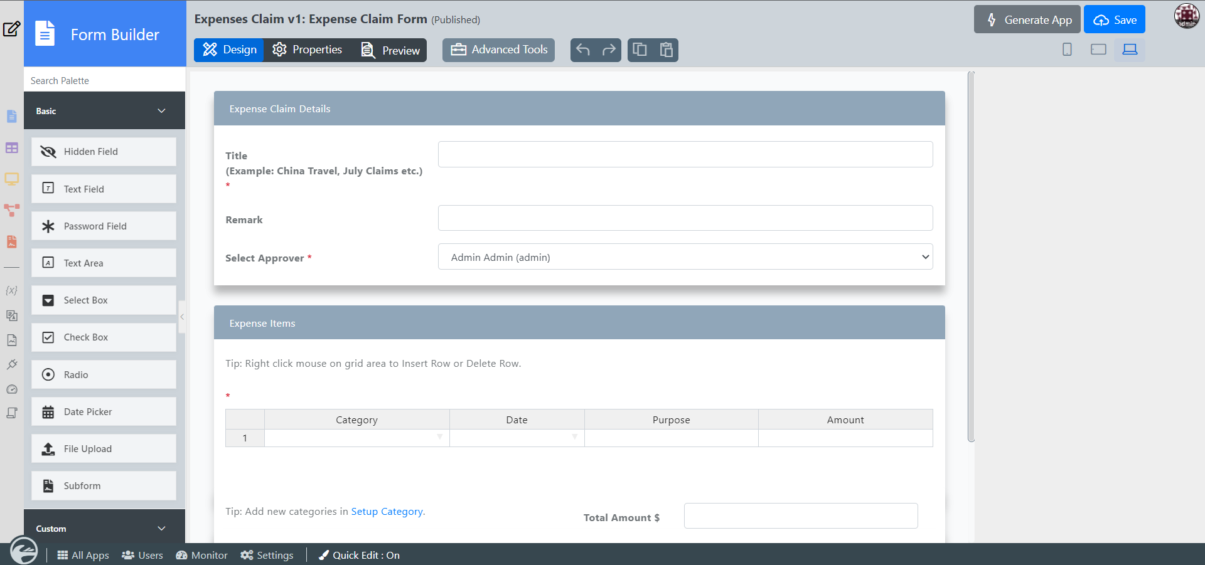Click the Save button
This screenshot has width=1205, height=565.
[x=1114, y=20]
